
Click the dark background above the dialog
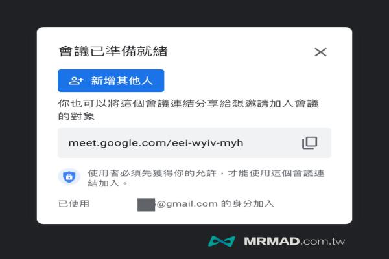194,13
